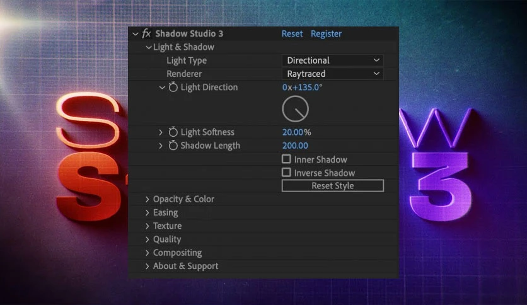527x305 pixels.
Task: Click the Light & Shadow group label
Action: [183, 47]
